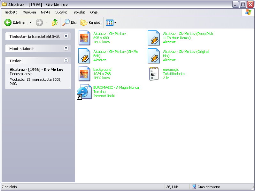
Task: Select the 'Alcatraz - Giv Me Luv' JPEG icon
Action: (85, 38)
